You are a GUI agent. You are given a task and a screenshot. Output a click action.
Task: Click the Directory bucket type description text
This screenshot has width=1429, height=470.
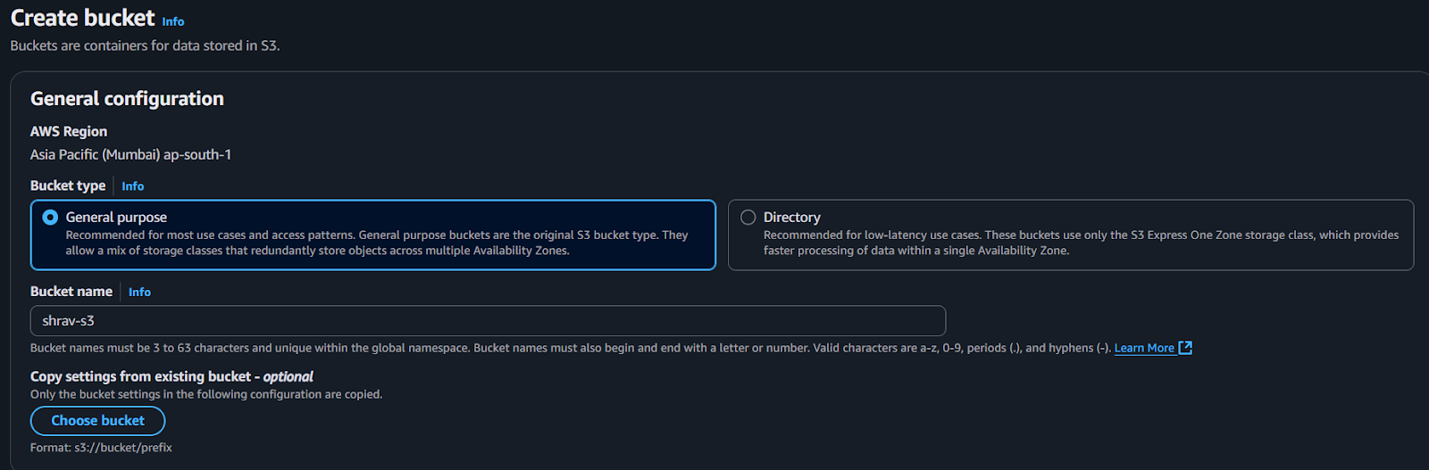click(x=1081, y=243)
